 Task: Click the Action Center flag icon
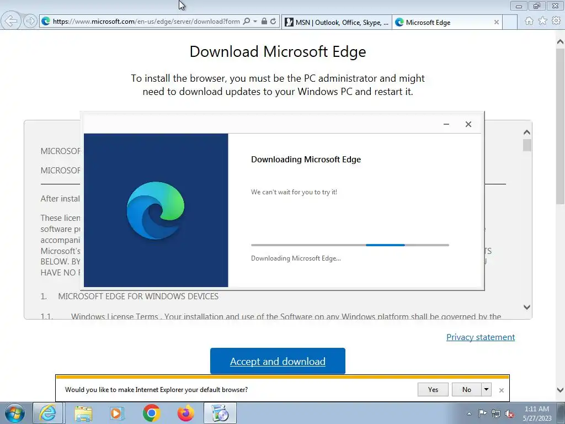[x=482, y=414]
